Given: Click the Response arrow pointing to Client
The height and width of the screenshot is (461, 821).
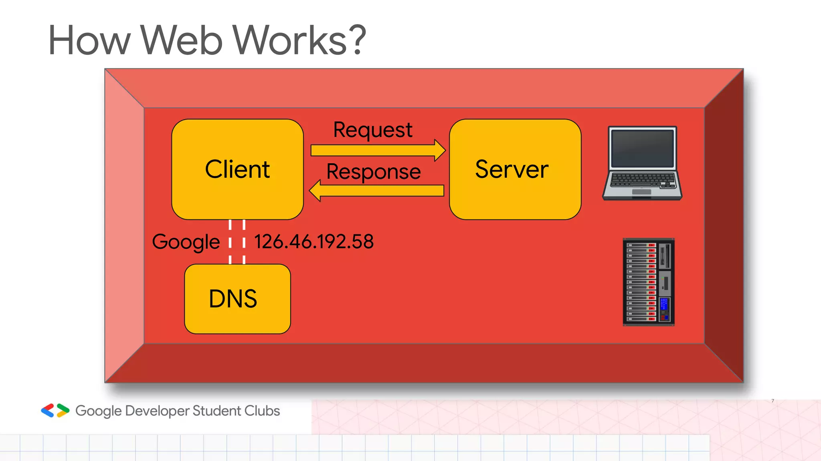Looking at the screenshot, I should coord(377,190).
